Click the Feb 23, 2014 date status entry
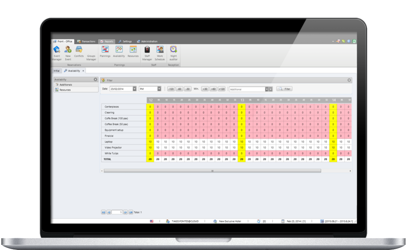The image size is (407, 250). click(x=293, y=222)
